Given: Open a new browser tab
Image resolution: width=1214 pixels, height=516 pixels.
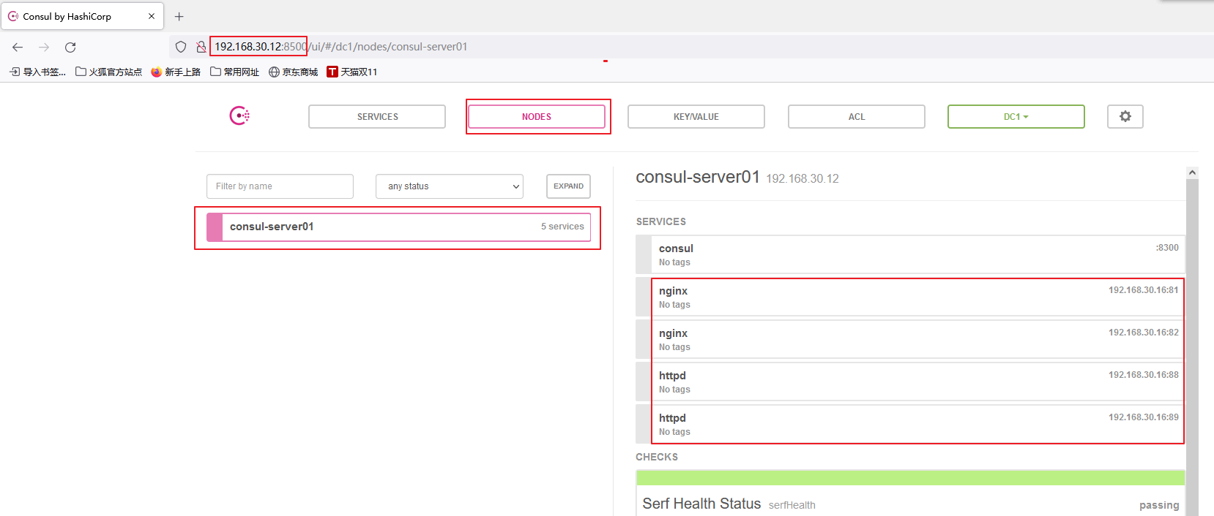Looking at the screenshot, I should (x=179, y=16).
